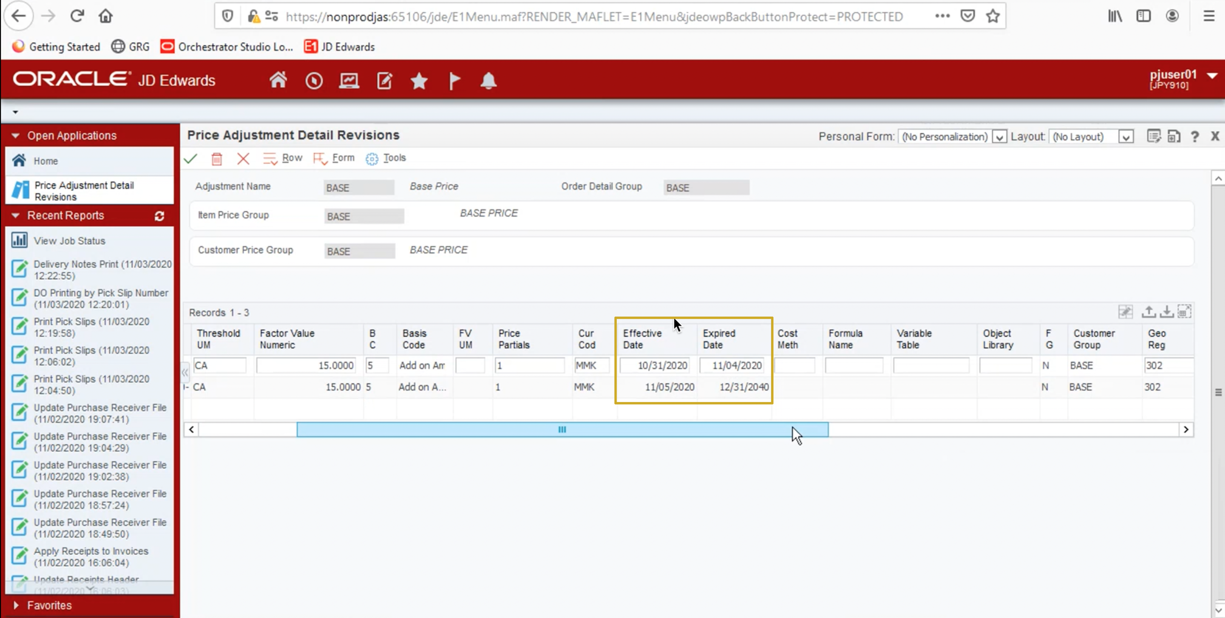Click the red trash delete icon

[217, 159]
